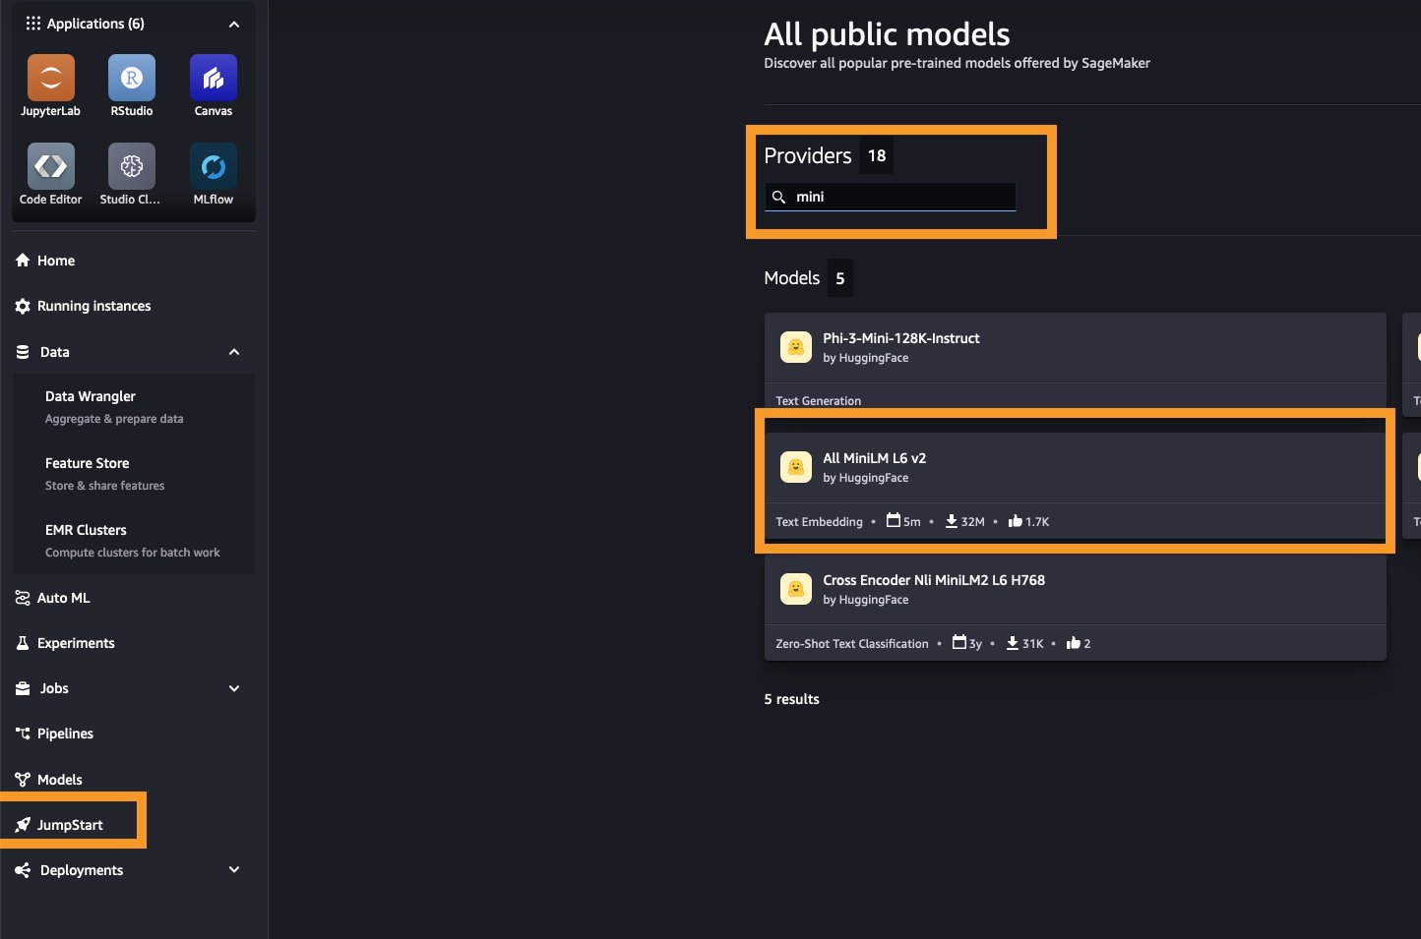Open the MLflow application
This screenshot has height=939, width=1421.
pyautogui.click(x=214, y=166)
